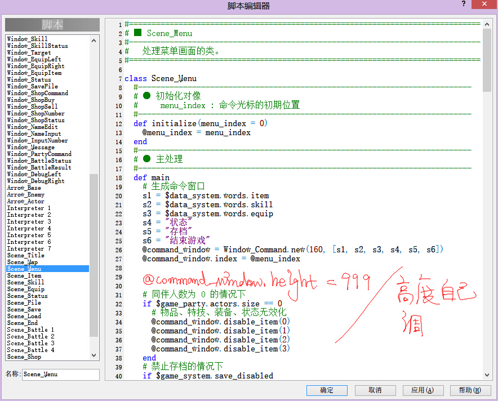
Task: Click the script list scrollbar thumb
Action: click(94, 255)
